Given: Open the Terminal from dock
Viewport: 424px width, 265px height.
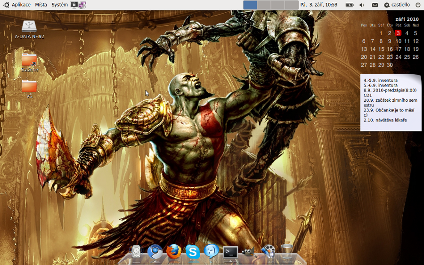Looking at the screenshot, I should pos(230,252).
